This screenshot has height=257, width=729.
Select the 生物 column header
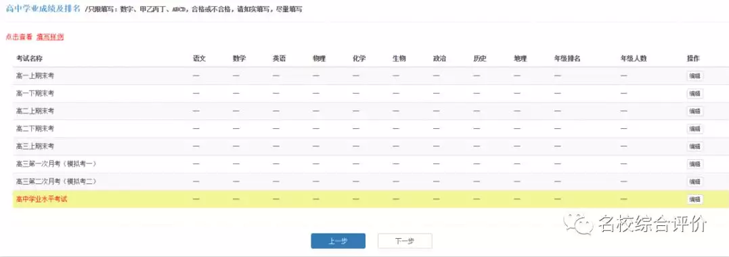click(x=399, y=58)
